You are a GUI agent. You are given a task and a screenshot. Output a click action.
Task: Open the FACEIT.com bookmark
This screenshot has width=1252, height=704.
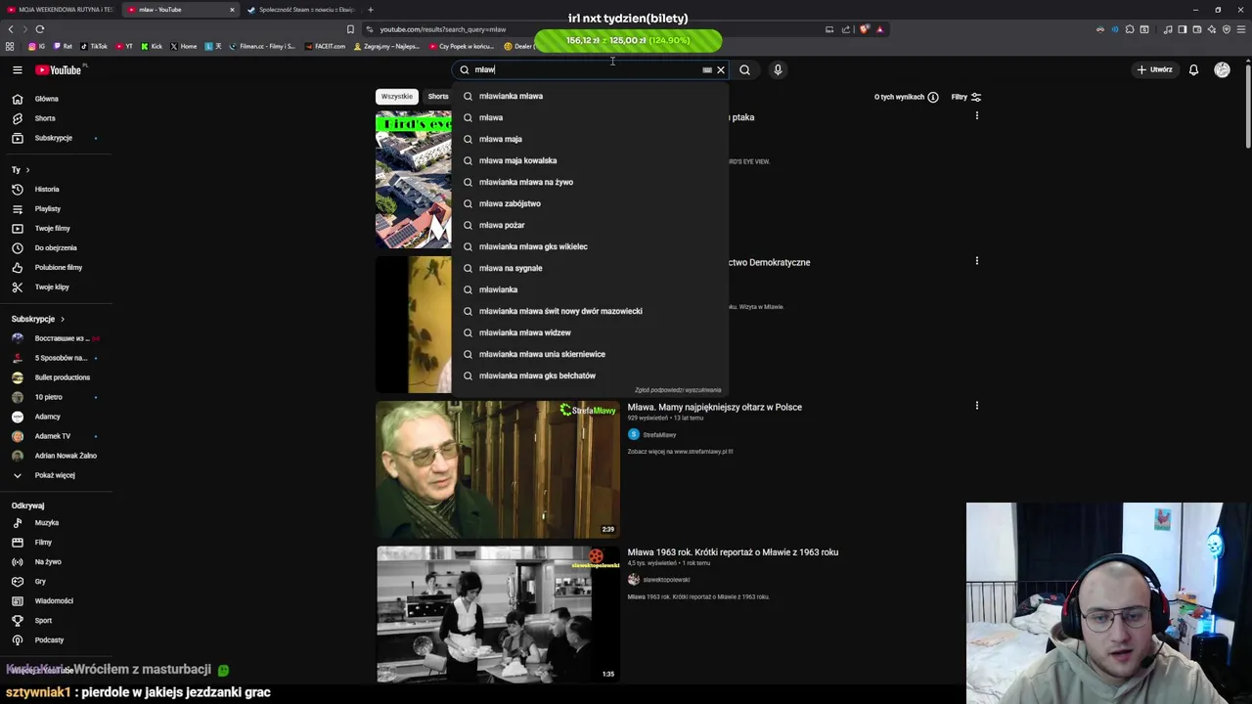pyautogui.click(x=324, y=46)
